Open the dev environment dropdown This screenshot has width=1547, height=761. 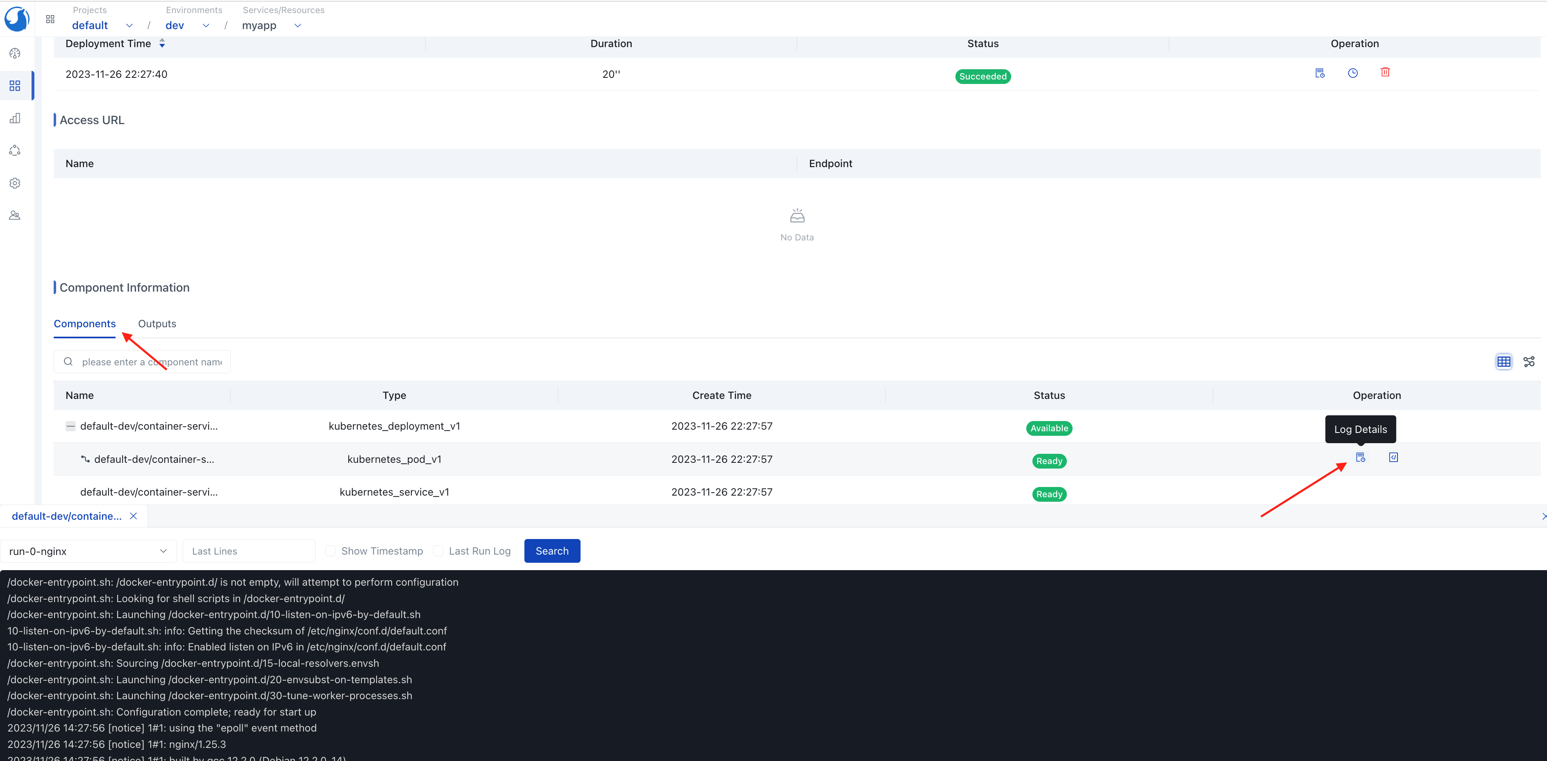coord(205,25)
